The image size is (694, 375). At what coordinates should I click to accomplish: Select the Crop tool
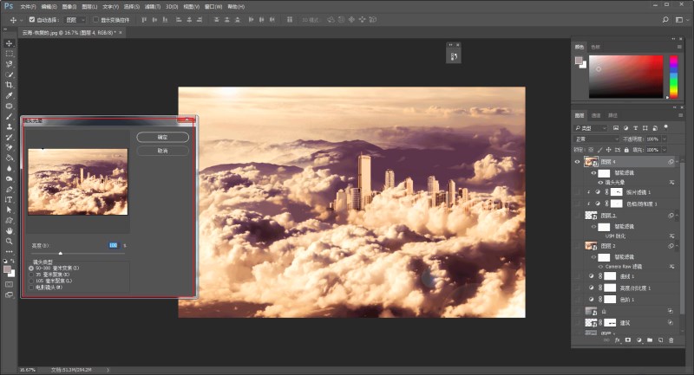10,85
